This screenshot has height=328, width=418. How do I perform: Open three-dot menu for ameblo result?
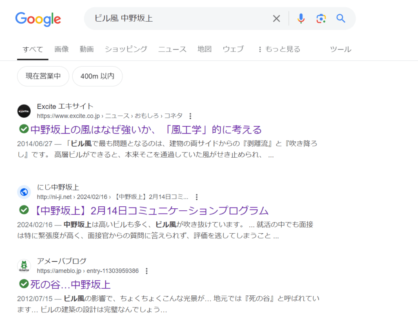click(147, 271)
